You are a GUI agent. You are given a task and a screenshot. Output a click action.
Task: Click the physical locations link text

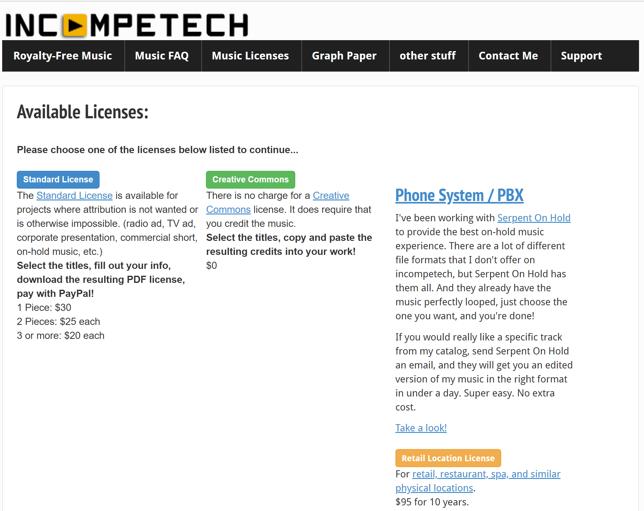tap(434, 488)
